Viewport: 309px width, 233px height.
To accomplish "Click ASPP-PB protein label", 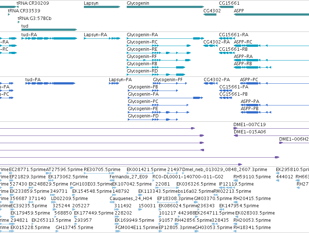I will [x=249, y=109].
